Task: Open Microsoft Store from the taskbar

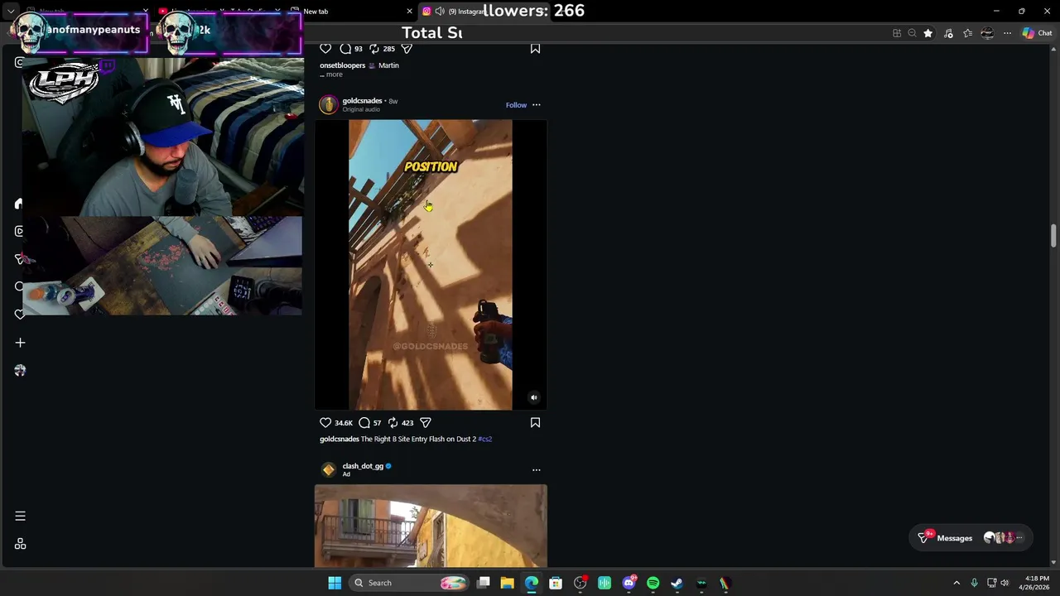Action: click(x=556, y=583)
